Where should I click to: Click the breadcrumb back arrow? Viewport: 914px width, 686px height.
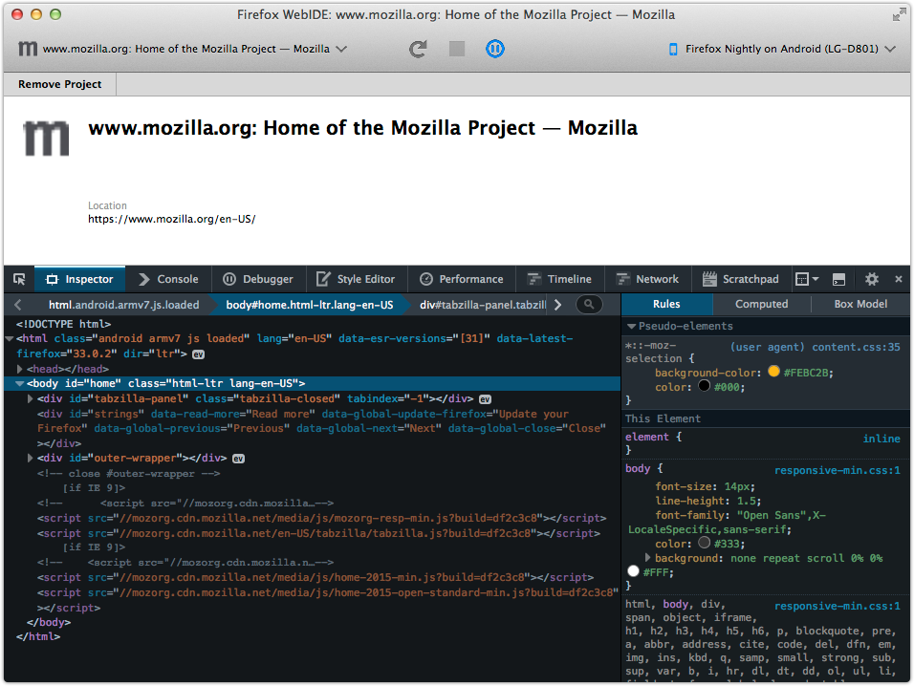point(18,305)
